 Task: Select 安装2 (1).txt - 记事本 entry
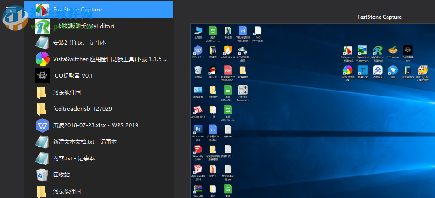(x=99, y=43)
